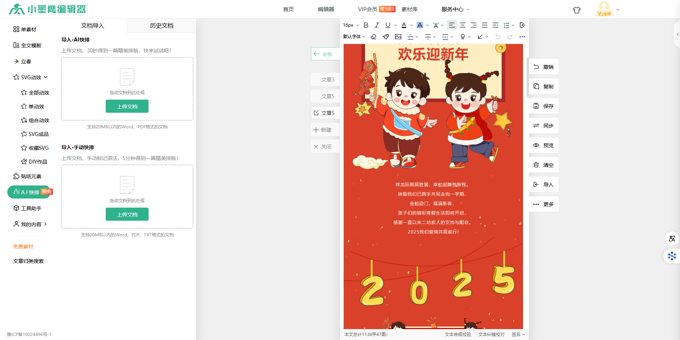This screenshot has width=680, height=340.
Task: Open the 免费素材 link
Action: 23,247
